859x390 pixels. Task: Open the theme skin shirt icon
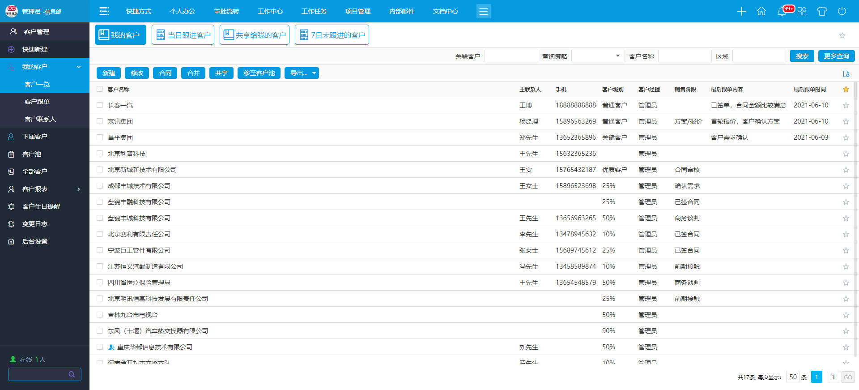pyautogui.click(x=822, y=11)
